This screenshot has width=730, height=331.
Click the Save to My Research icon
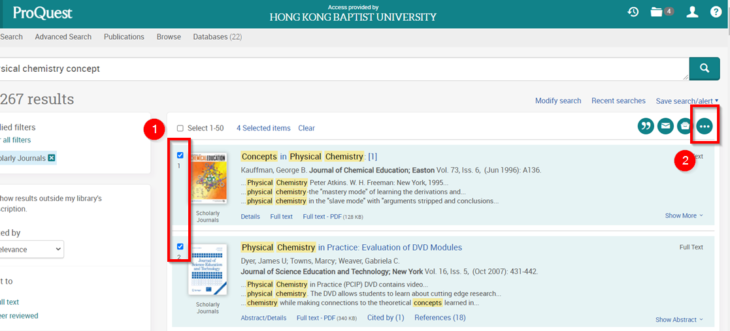(685, 126)
